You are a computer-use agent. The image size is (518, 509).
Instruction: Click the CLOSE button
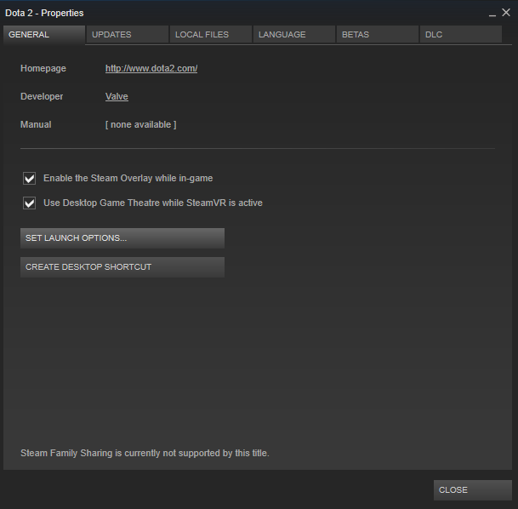(472, 489)
